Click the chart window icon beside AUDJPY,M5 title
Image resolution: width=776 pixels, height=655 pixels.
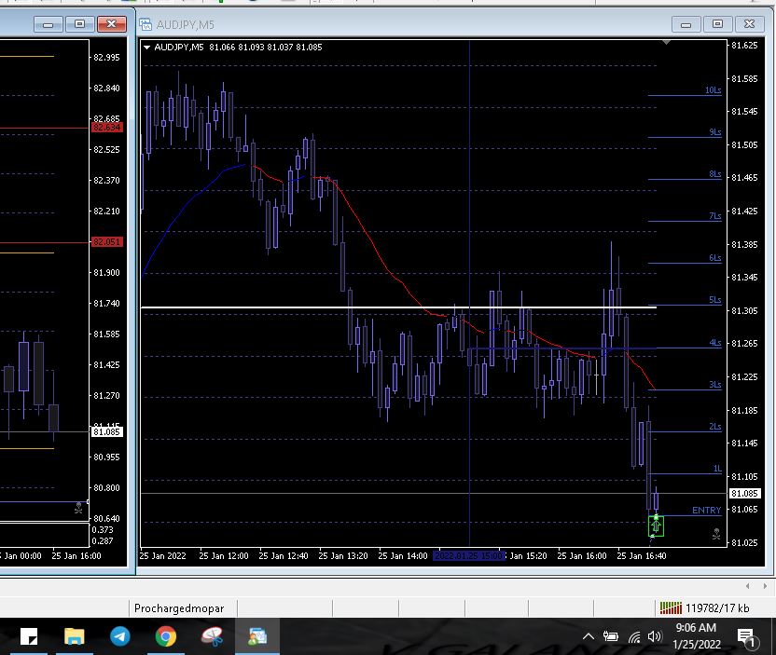145,24
